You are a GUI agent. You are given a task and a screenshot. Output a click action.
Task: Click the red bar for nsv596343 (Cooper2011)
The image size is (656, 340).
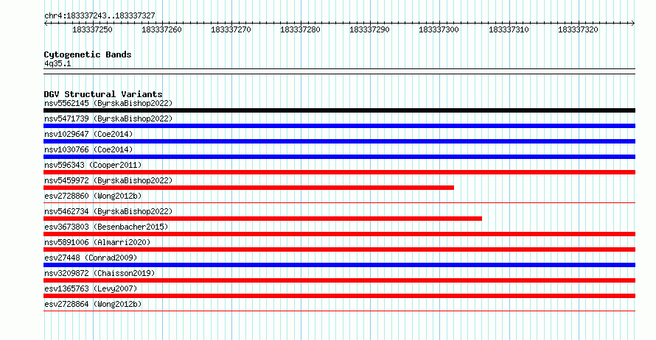pos(339,172)
